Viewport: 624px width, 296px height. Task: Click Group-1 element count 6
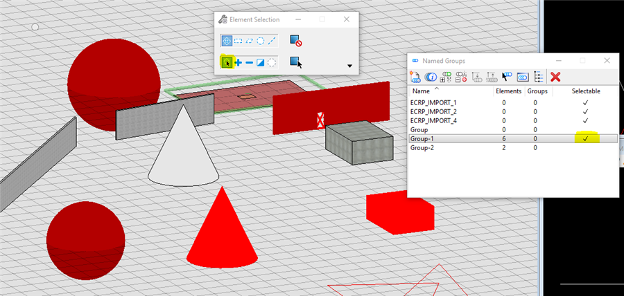coord(504,138)
